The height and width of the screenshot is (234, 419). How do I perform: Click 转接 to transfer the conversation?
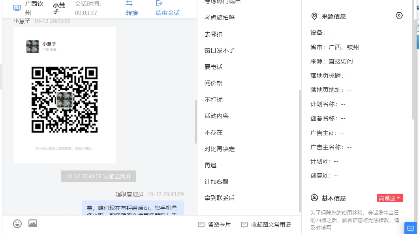click(132, 13)
